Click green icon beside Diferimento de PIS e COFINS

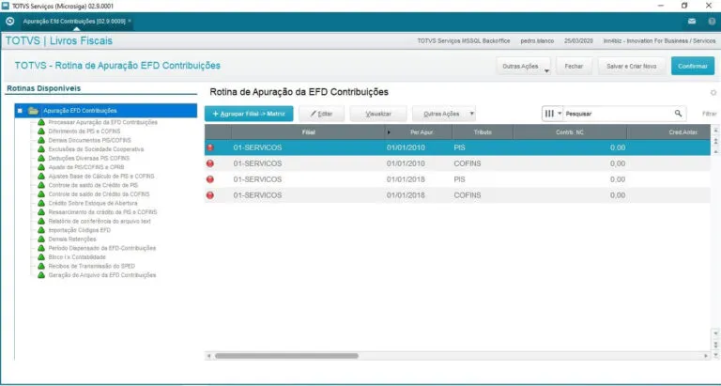tap(41, 131)
